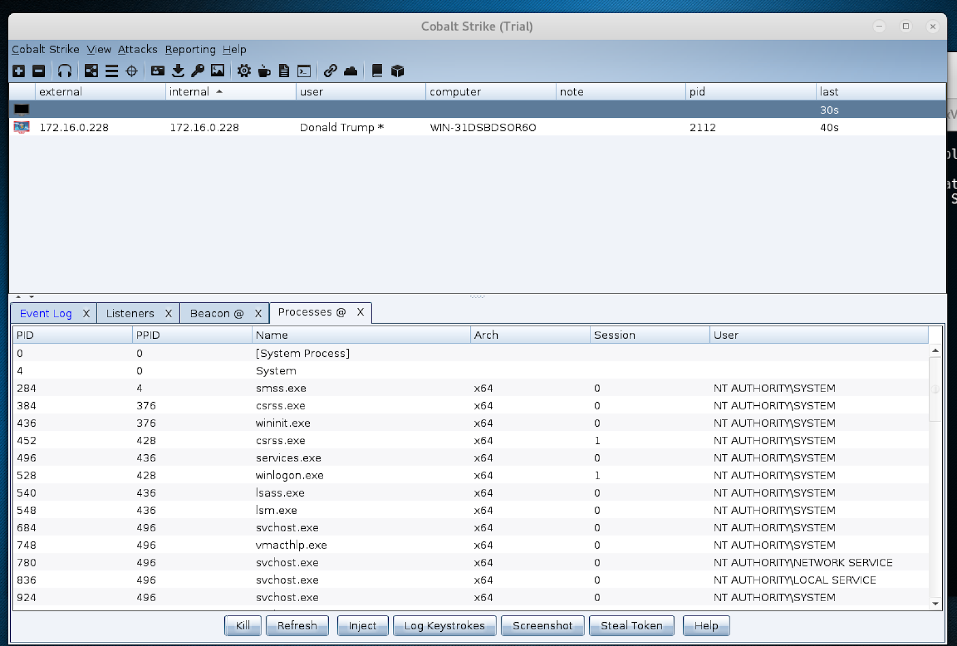Screen dimensions: 957x646
Task: Click the cube About icon
Action: point(397,71)
